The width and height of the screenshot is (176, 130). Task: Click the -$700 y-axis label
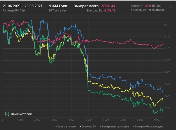pyautogui.click(x=167, y=108)
